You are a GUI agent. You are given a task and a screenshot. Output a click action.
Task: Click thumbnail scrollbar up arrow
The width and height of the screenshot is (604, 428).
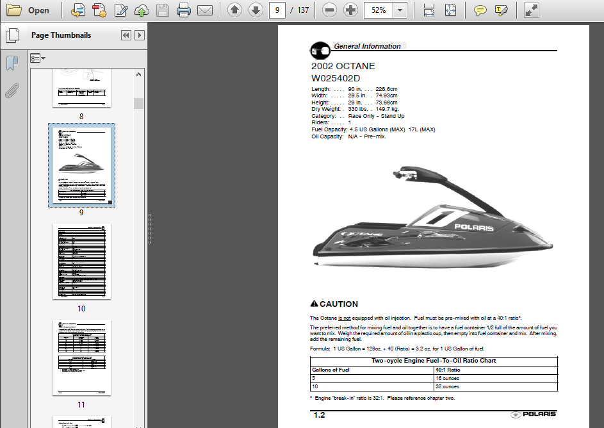(x=139, y=74)
